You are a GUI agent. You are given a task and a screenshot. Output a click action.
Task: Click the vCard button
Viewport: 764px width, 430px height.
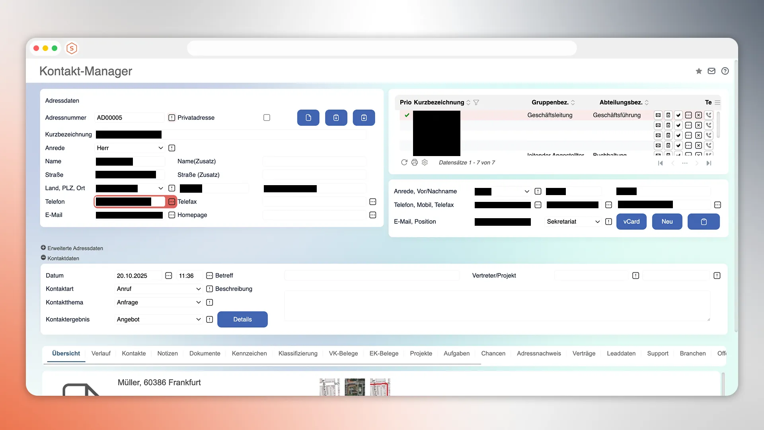631,222
